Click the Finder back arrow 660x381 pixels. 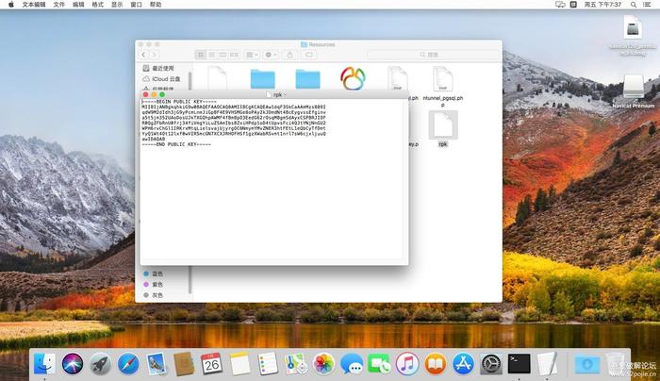[144, 55]
